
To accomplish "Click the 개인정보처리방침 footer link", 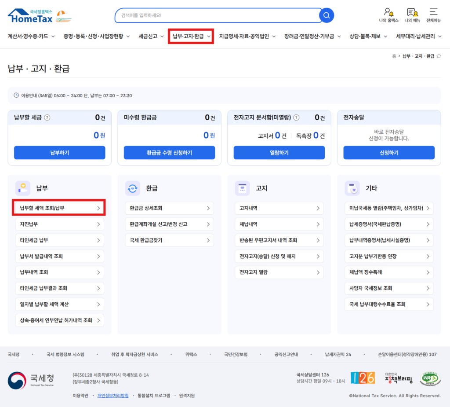I will tap(113, 396).
